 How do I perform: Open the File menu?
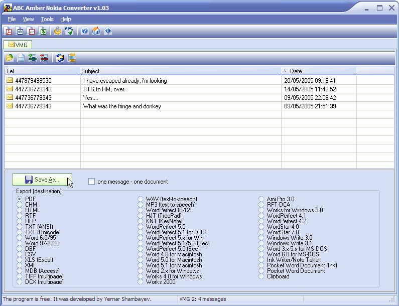pyautogui.click(x=12, y=19)
